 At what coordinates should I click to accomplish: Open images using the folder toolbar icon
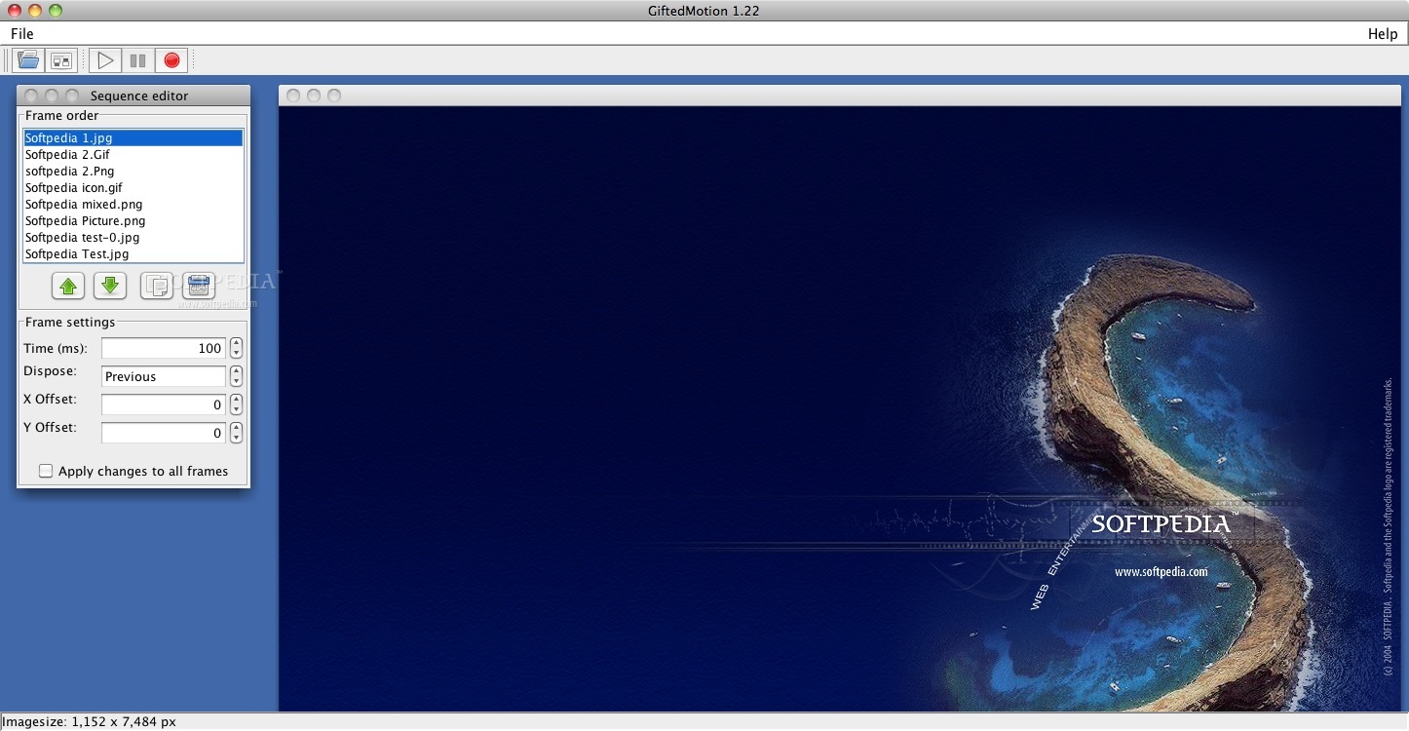pos(27,59)
